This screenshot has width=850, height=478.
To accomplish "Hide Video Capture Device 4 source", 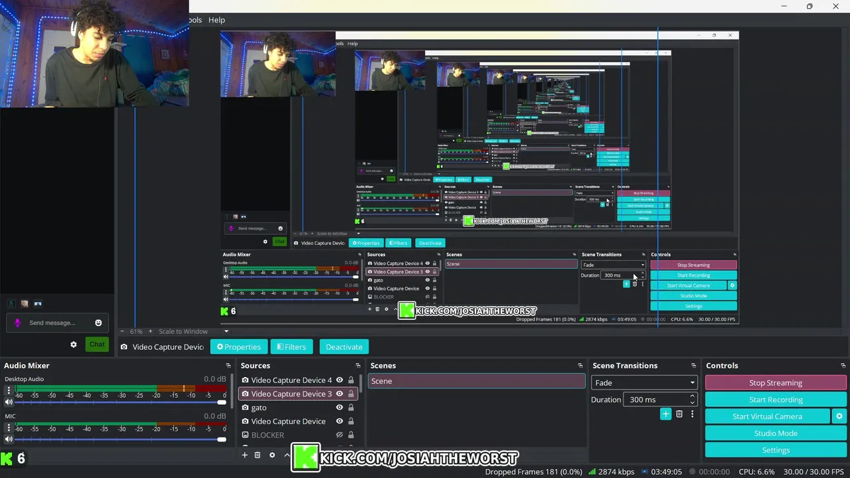I will tap(339, 380).
